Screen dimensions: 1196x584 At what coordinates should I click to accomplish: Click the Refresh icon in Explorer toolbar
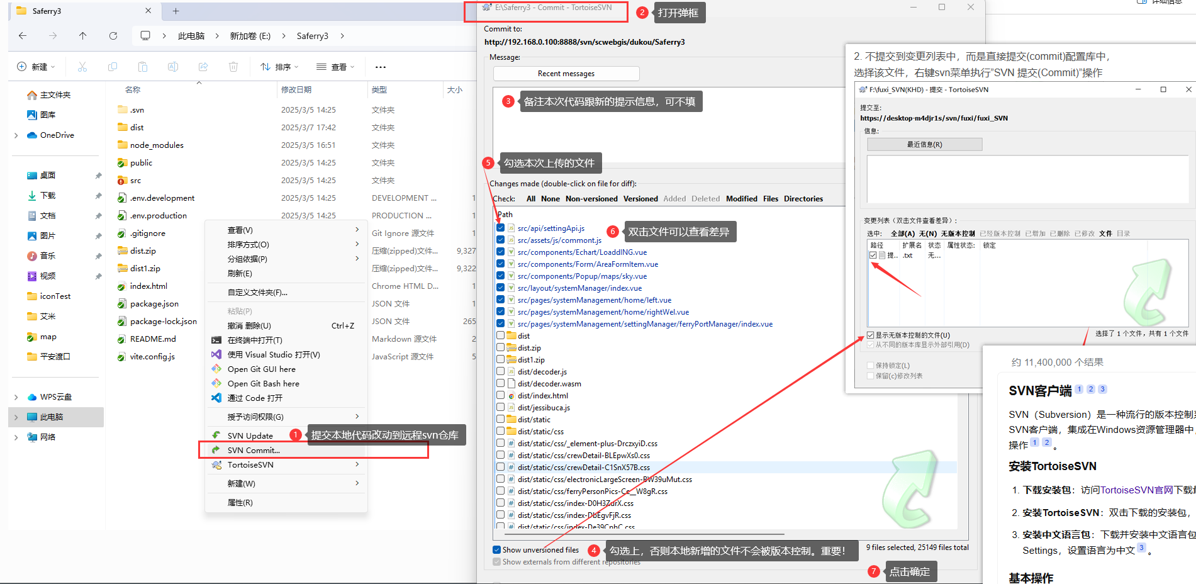click(x=113, y=36)
